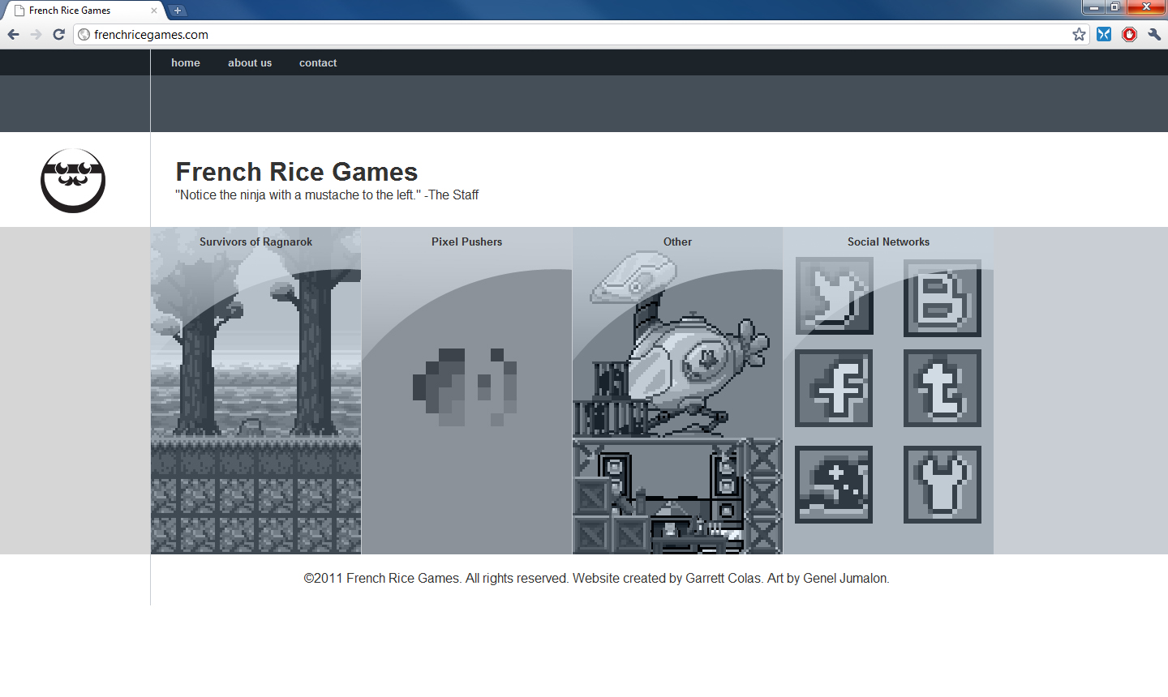Minimize the Chrome browser window
The image size is (1168, 697).
tap(1093, 7)
